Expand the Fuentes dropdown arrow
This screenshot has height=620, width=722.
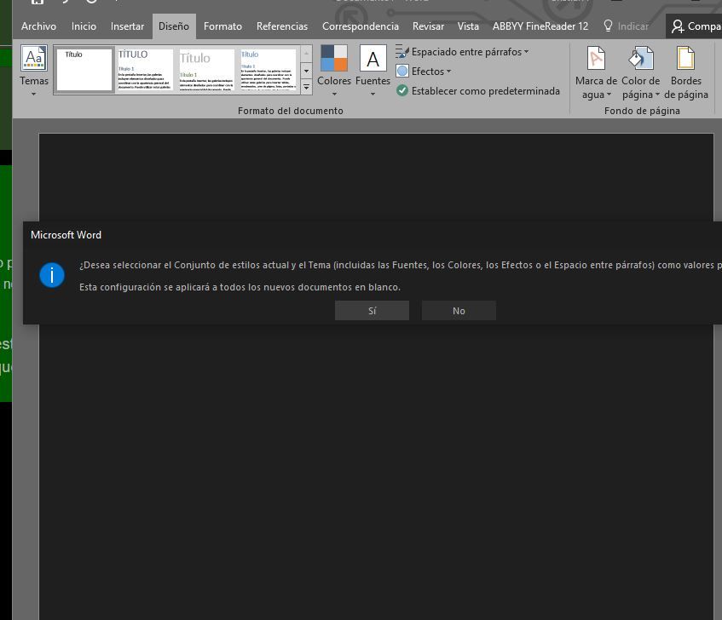373,94
